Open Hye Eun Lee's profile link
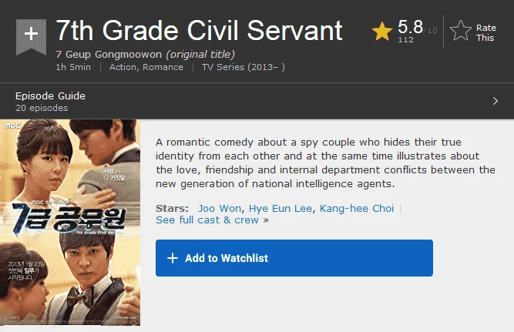The height and width of the screenshot is (332, 514). (281, 209)
